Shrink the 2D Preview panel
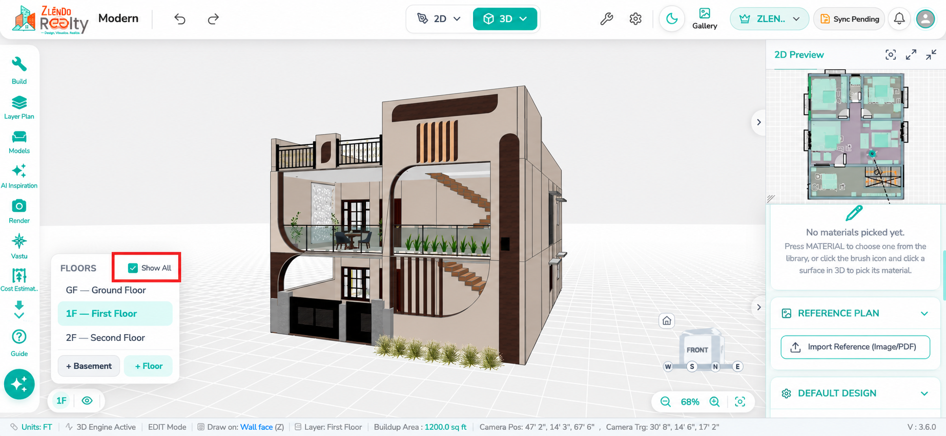This screenshot has width=946, height=436. coord(931,55)
